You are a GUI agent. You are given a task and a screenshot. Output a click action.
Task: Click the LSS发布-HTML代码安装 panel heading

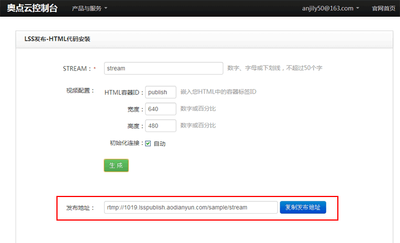57,39
